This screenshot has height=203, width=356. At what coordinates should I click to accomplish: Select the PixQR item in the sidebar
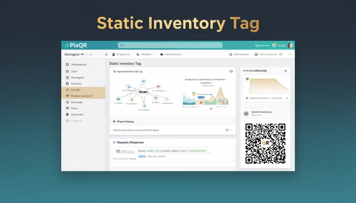83,90
